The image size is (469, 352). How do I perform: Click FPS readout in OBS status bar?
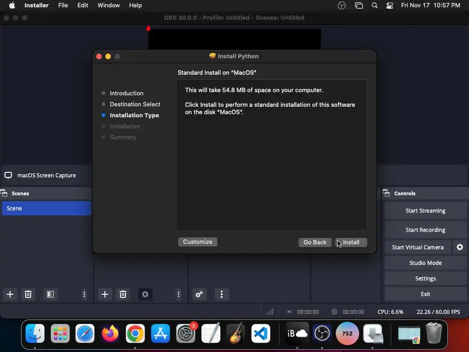click(438, 312)
